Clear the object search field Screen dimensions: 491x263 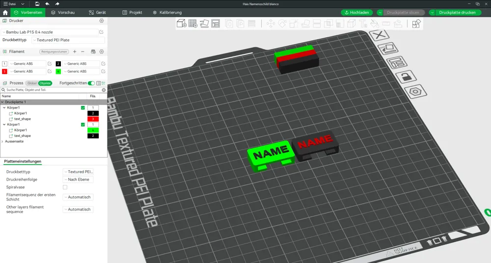(104, 90)
